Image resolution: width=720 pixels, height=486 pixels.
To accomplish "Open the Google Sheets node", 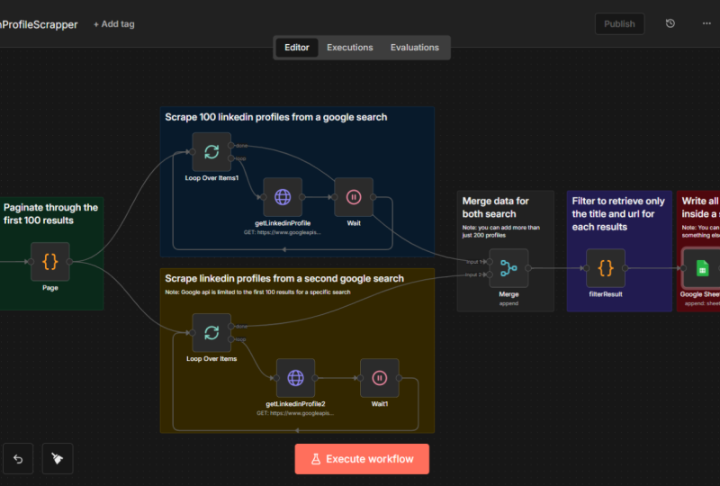I will pos(702,268).
